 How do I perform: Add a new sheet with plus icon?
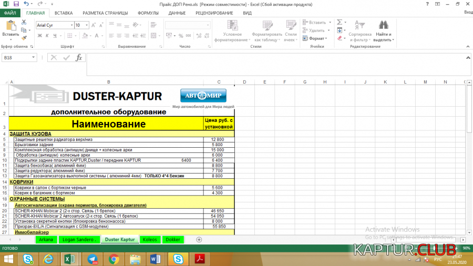(x=199, y=239)
